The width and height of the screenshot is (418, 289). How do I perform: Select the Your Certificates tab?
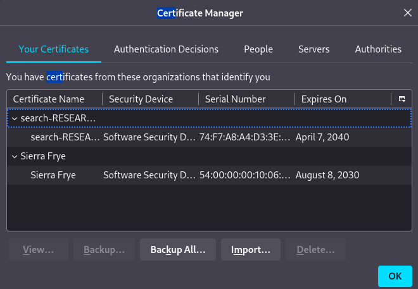54,49
